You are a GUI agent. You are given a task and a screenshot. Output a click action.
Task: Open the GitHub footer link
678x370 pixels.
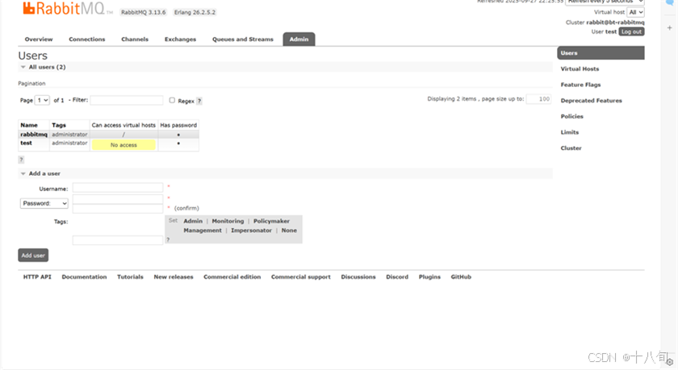point(461,277)
